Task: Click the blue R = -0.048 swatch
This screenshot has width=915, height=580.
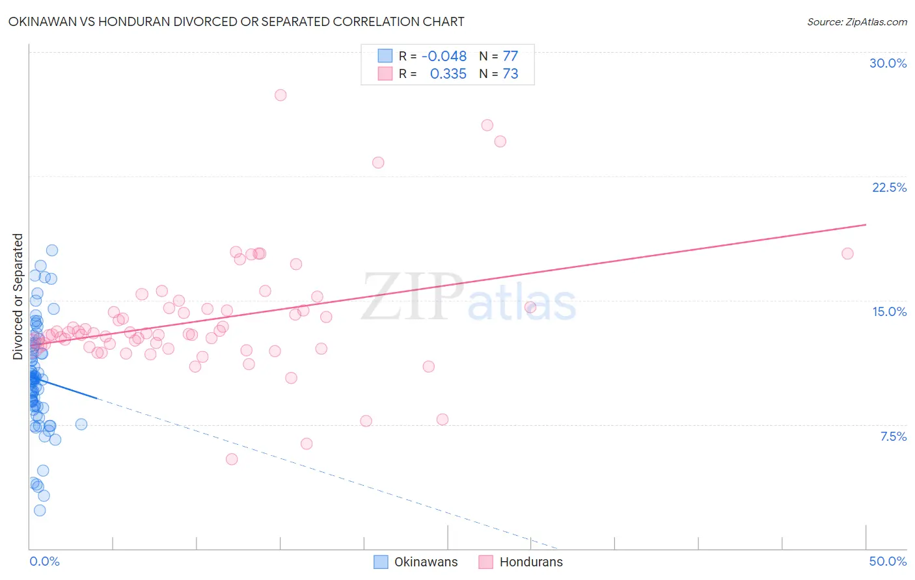Action: tap(385, 56)
